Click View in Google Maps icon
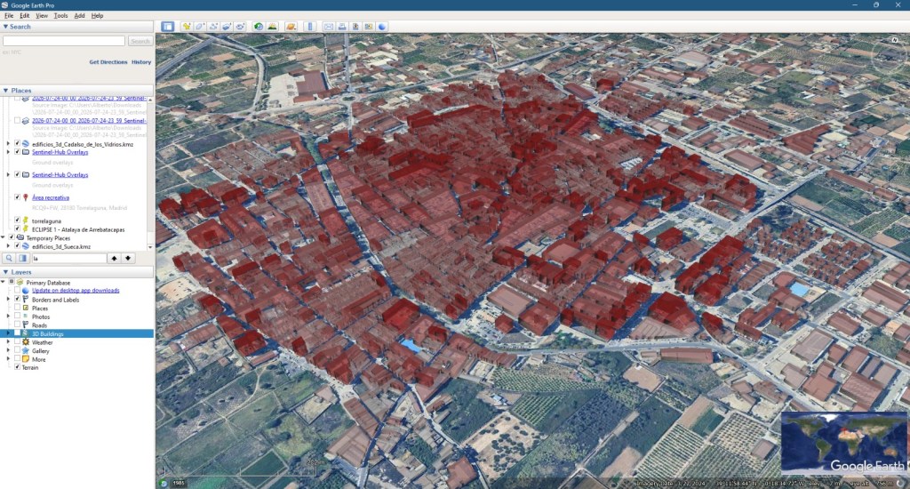The height and width of the screenshot is (489, 910). pyautogui.click(x=369, y=26)
